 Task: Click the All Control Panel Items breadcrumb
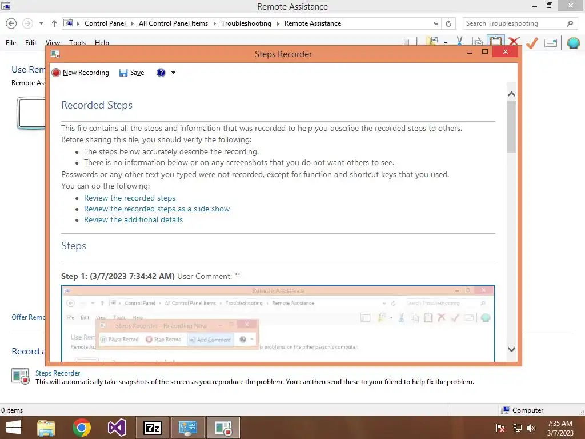[173, 23]
